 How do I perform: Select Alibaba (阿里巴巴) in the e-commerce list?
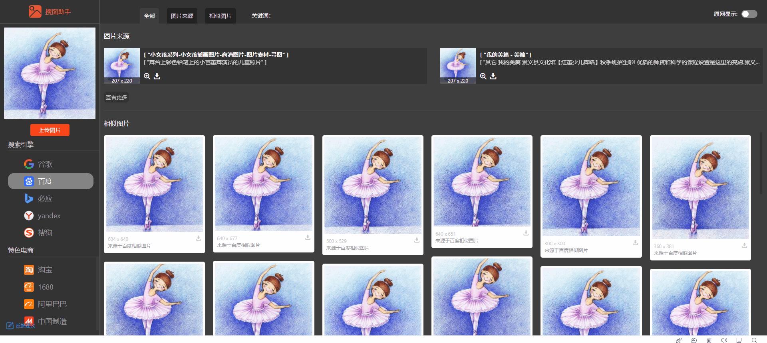click(52, 304)
